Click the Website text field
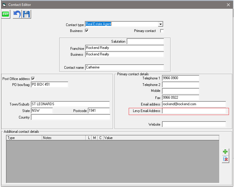The height and width of the screenshot is (187, 234). pos(194,124)
